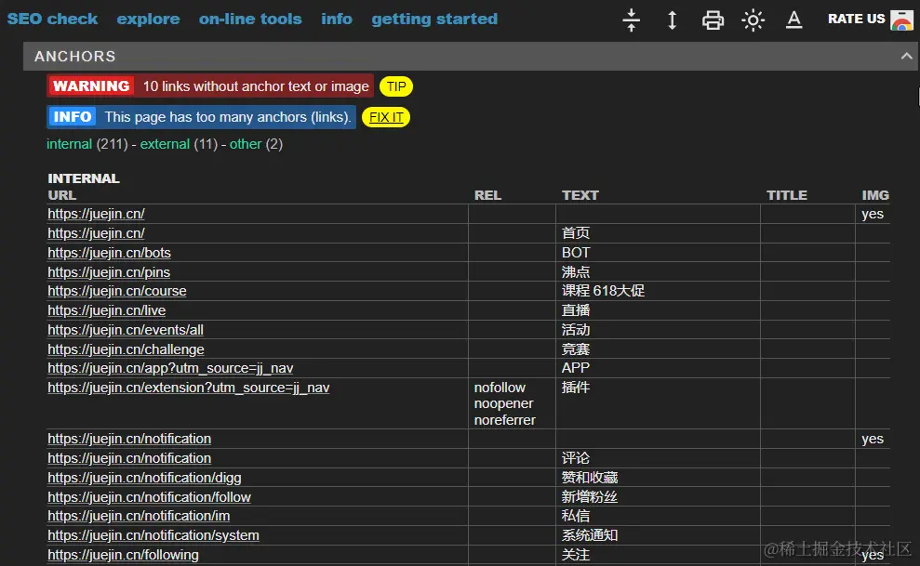Click the ANCHORS section header title
Screen dimensions: 920x566
[x=75, y=57]
